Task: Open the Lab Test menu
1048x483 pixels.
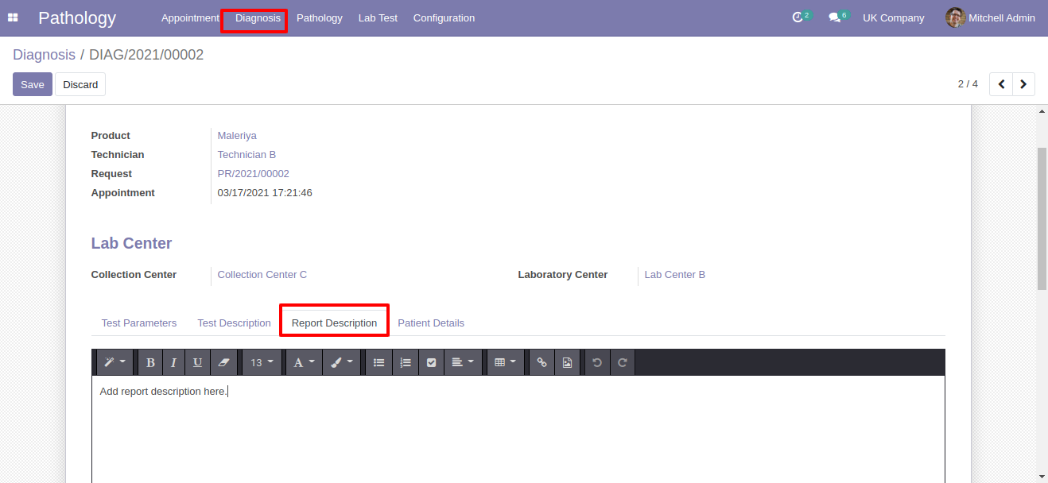Action: tap(378, 17)
